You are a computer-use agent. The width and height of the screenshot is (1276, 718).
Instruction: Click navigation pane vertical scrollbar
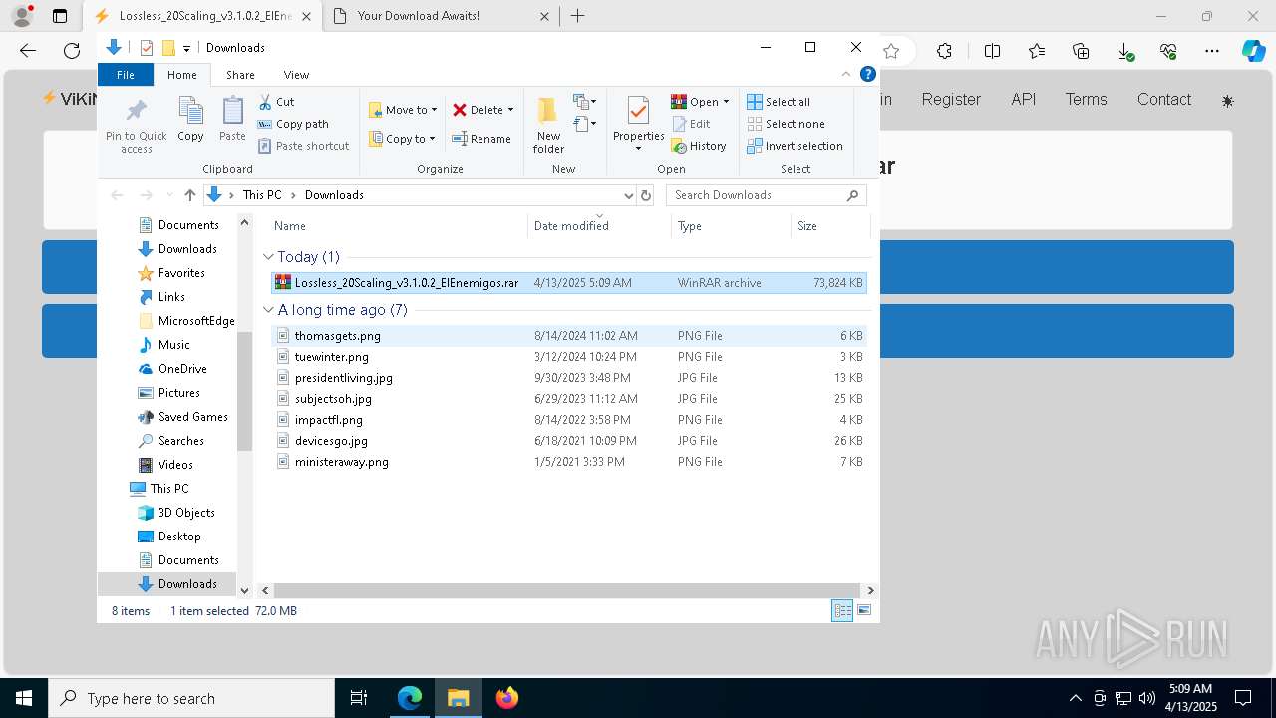pyautogui.click(x=244, y=391)
